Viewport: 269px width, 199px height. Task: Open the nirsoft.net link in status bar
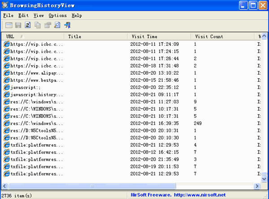[200, 195]
